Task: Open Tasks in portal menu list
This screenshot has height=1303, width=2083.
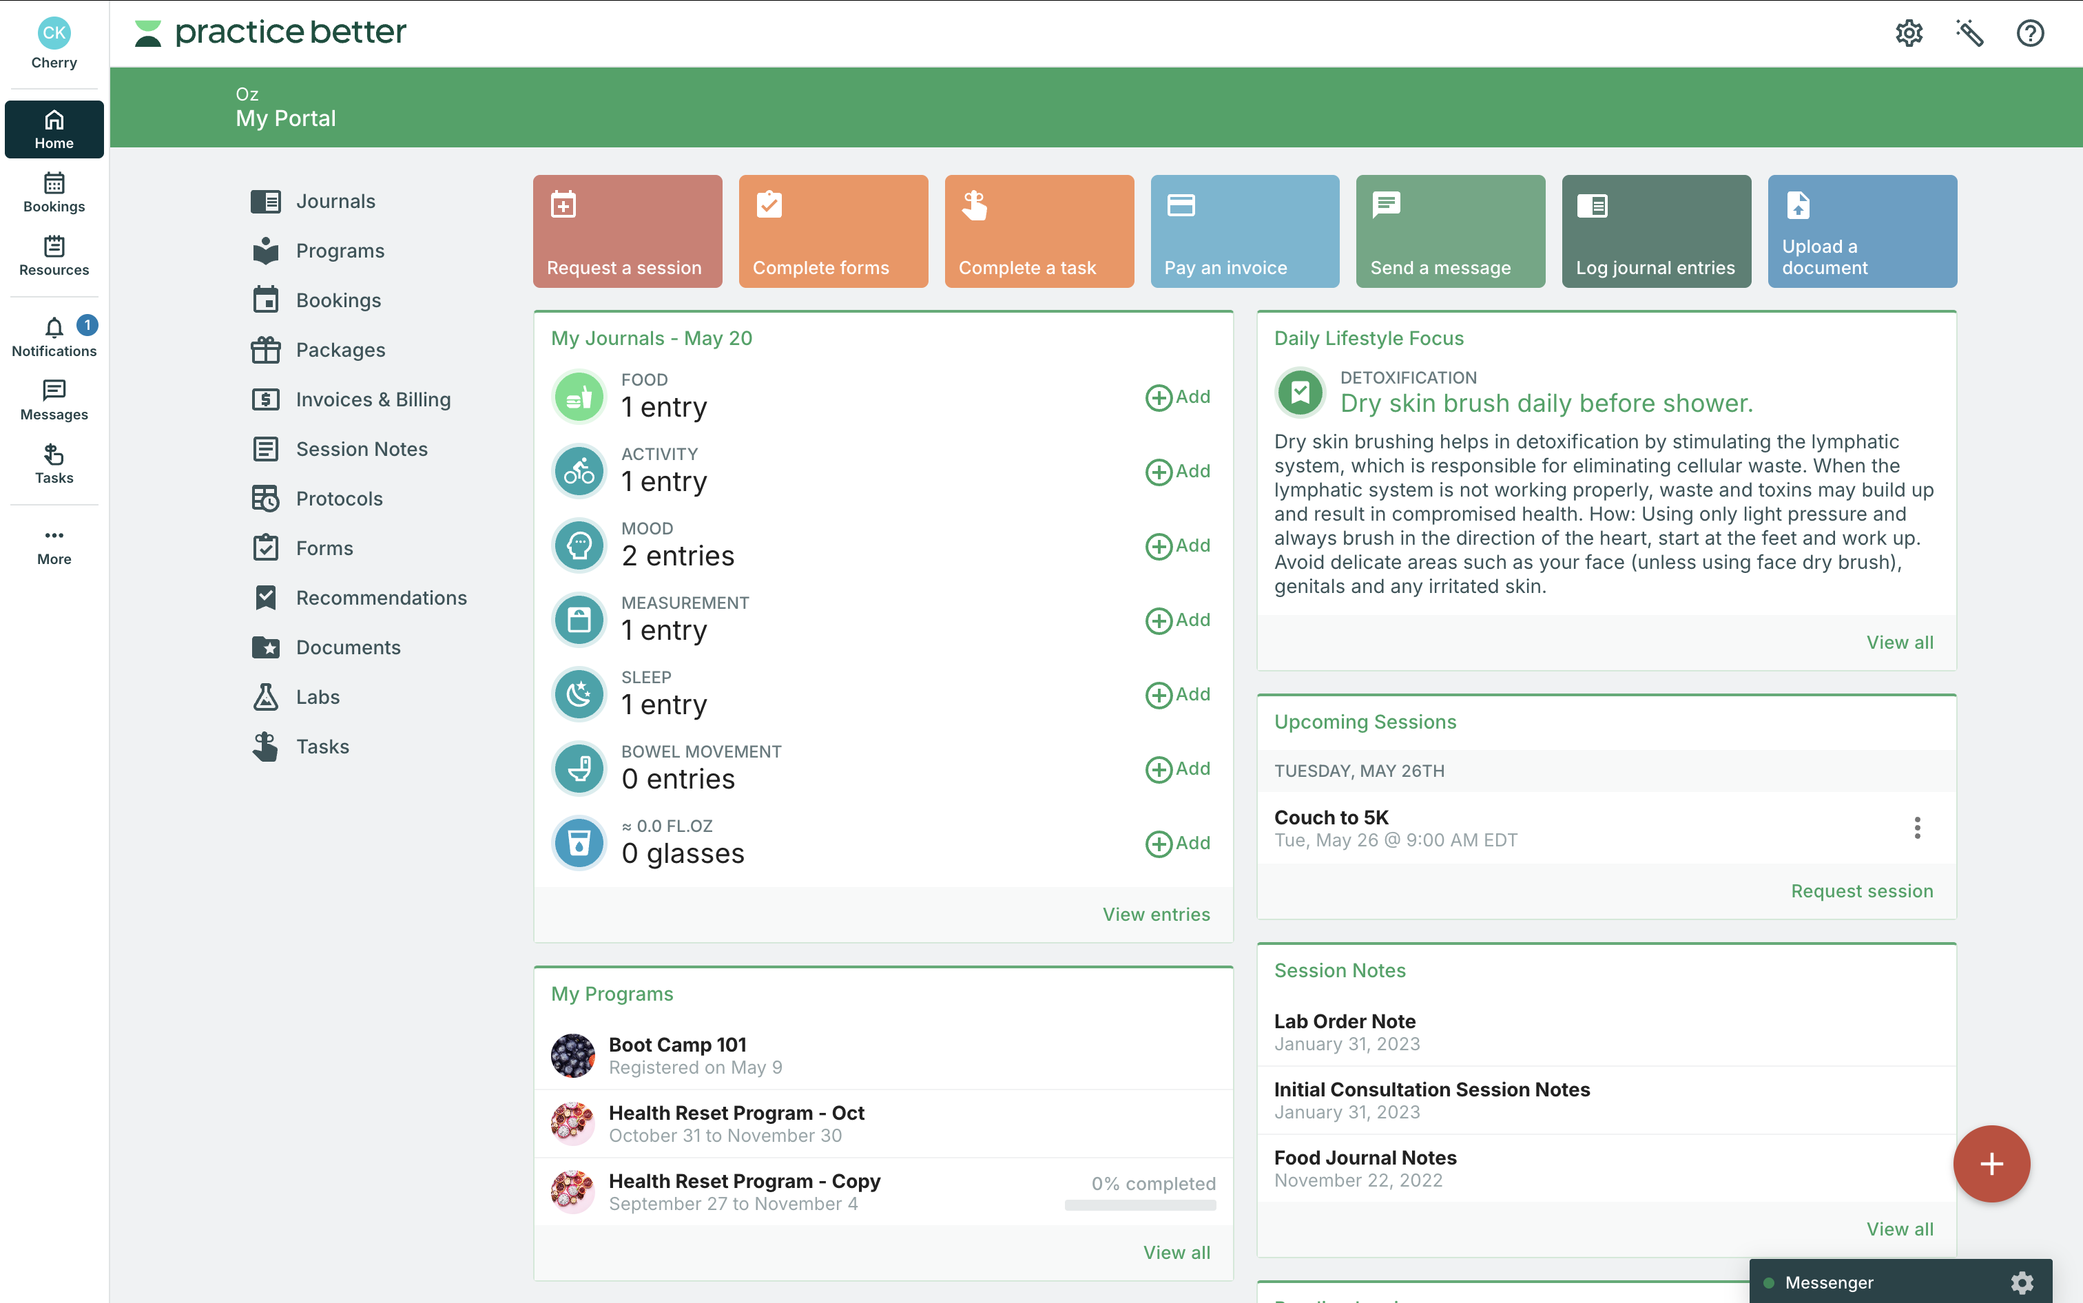Action: (300, 747)
